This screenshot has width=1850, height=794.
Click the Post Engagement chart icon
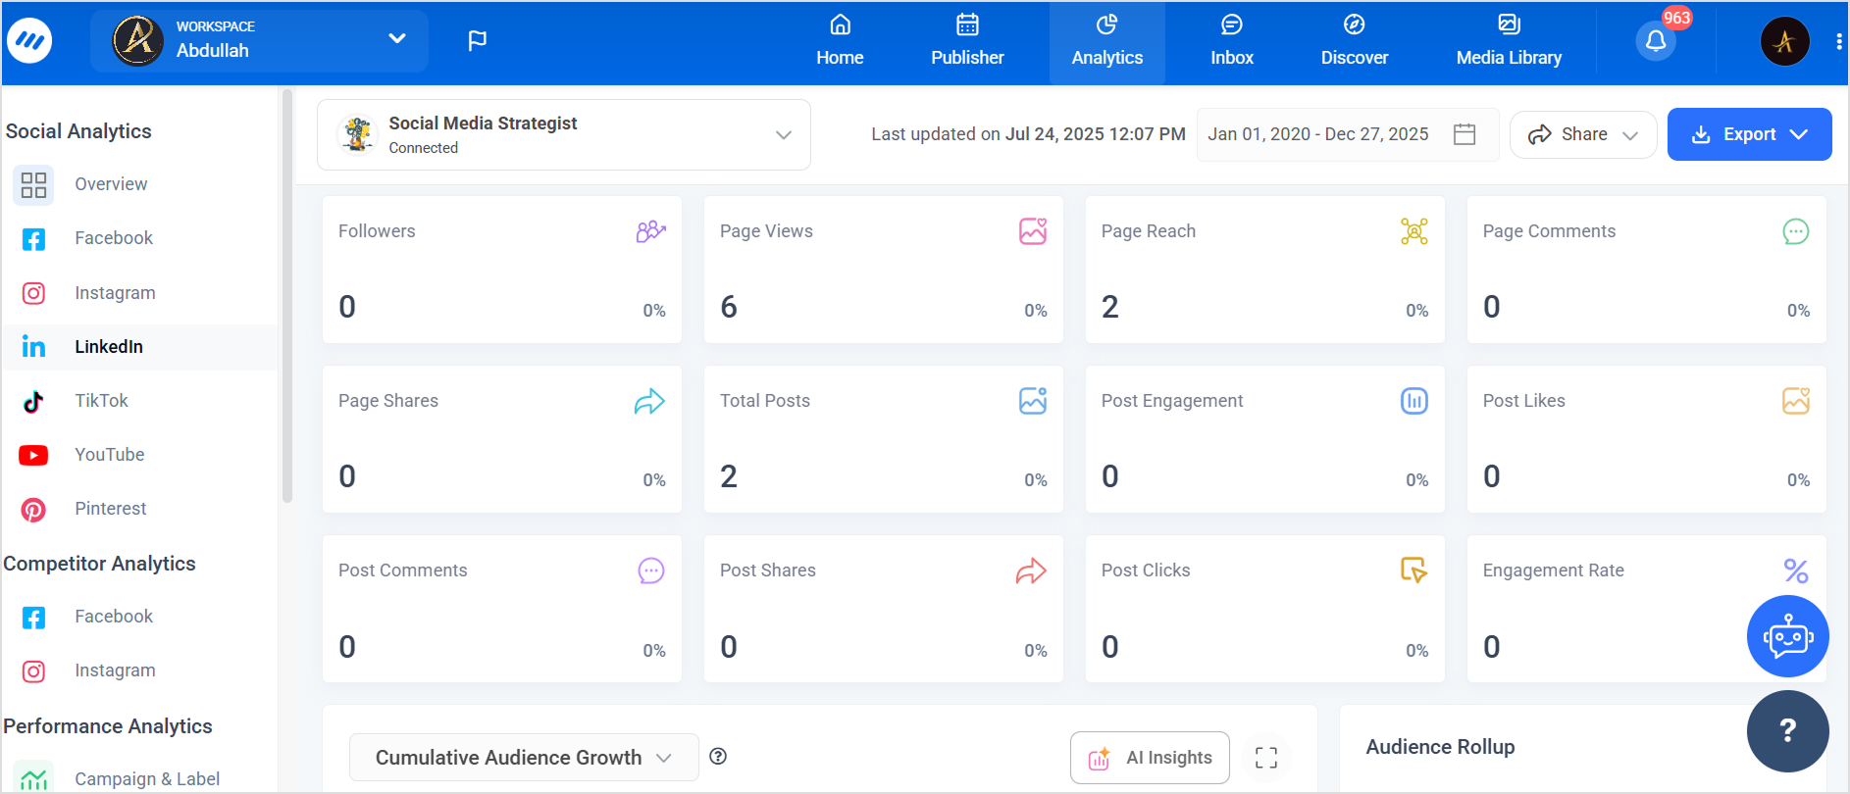click(1414, 401)
